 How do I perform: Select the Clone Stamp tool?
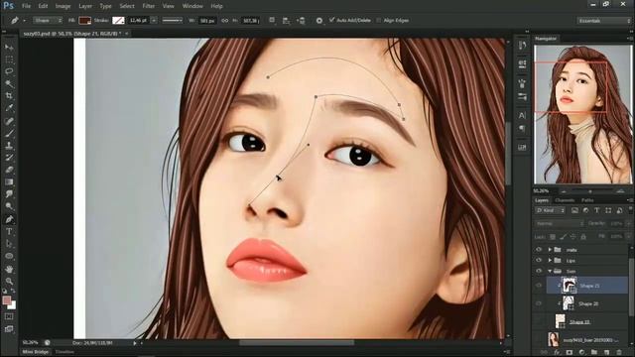9,145
